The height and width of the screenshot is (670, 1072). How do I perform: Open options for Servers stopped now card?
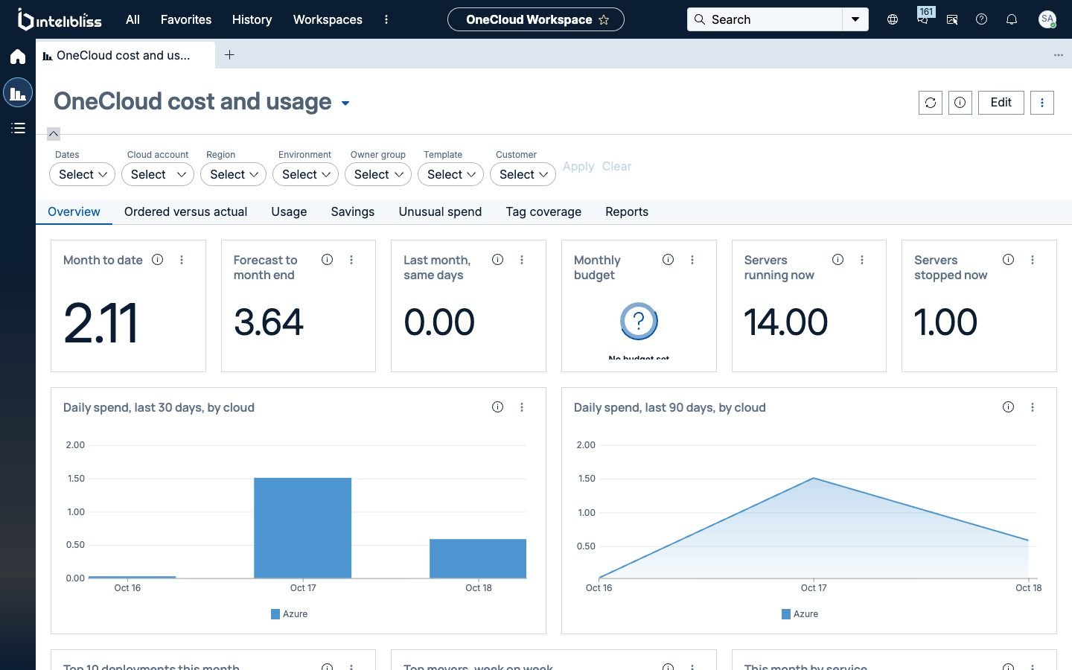point(1033,260)
